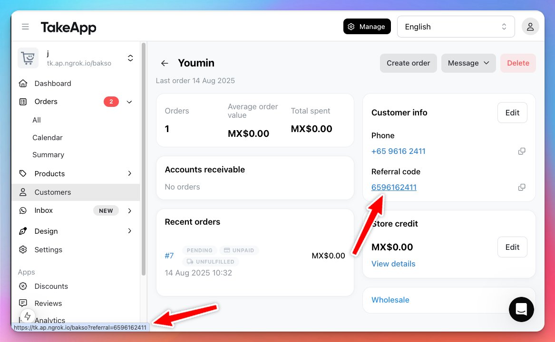
Task: Collapse the Orders submenu chevron
Action: (x=129, y=102)
